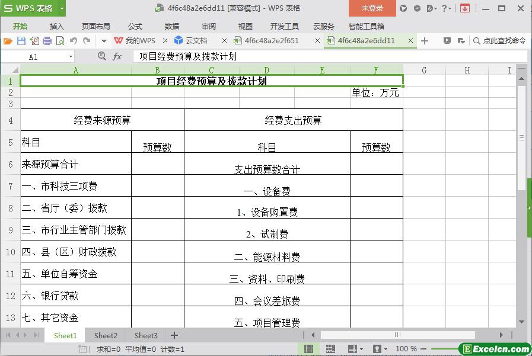Add a new sheet with the plus button

tap(174, 336)
